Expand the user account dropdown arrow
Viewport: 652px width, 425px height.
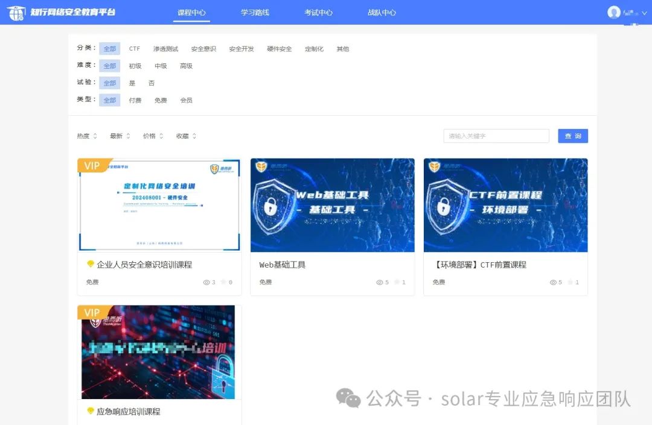click(644, 13)
